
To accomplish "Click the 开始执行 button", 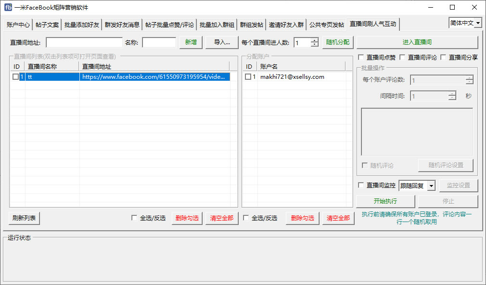I will coord(385,201).
